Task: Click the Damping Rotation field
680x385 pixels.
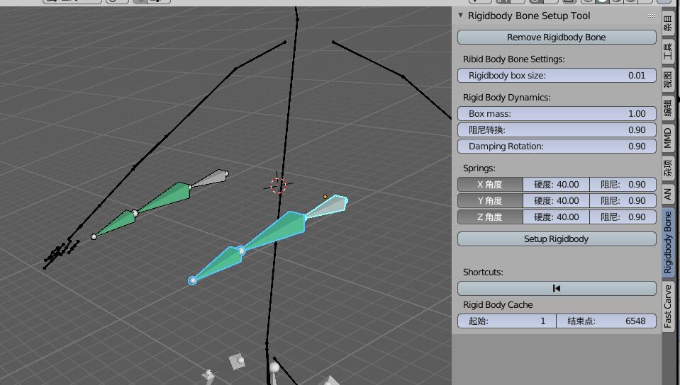Action: (x=557, y=146)
